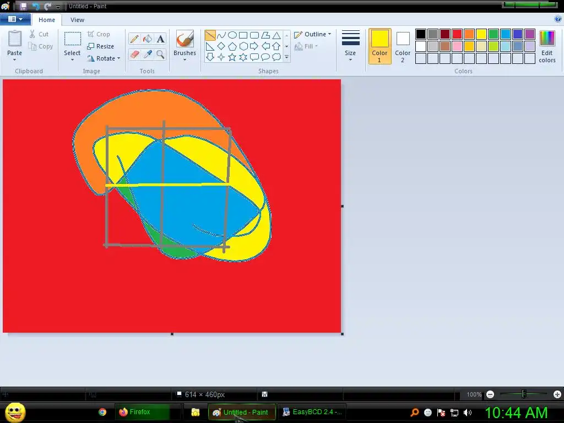
Task: Switch to the Home tab
Action: coord(47,20)
